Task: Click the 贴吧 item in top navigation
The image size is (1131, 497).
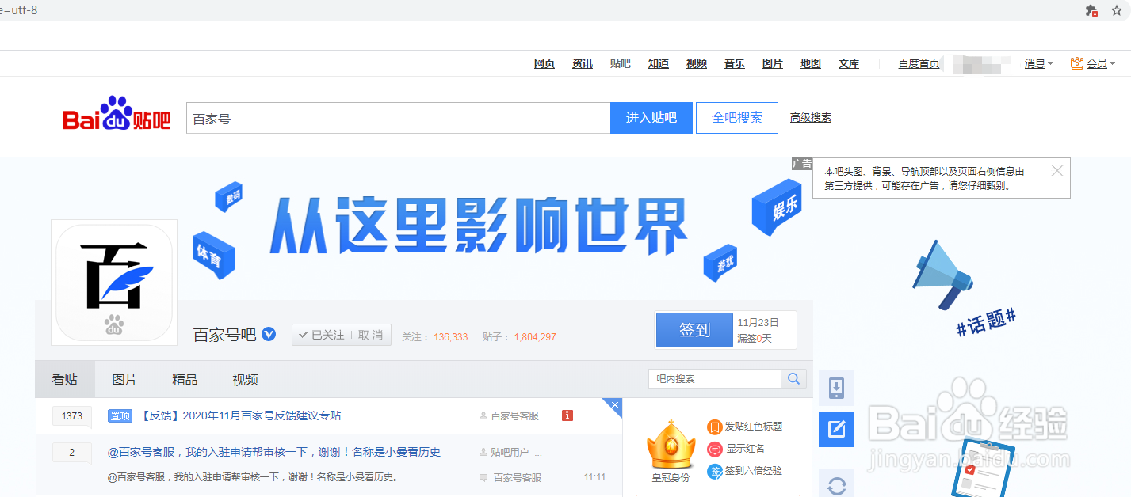Action: [x=621, y=63]
